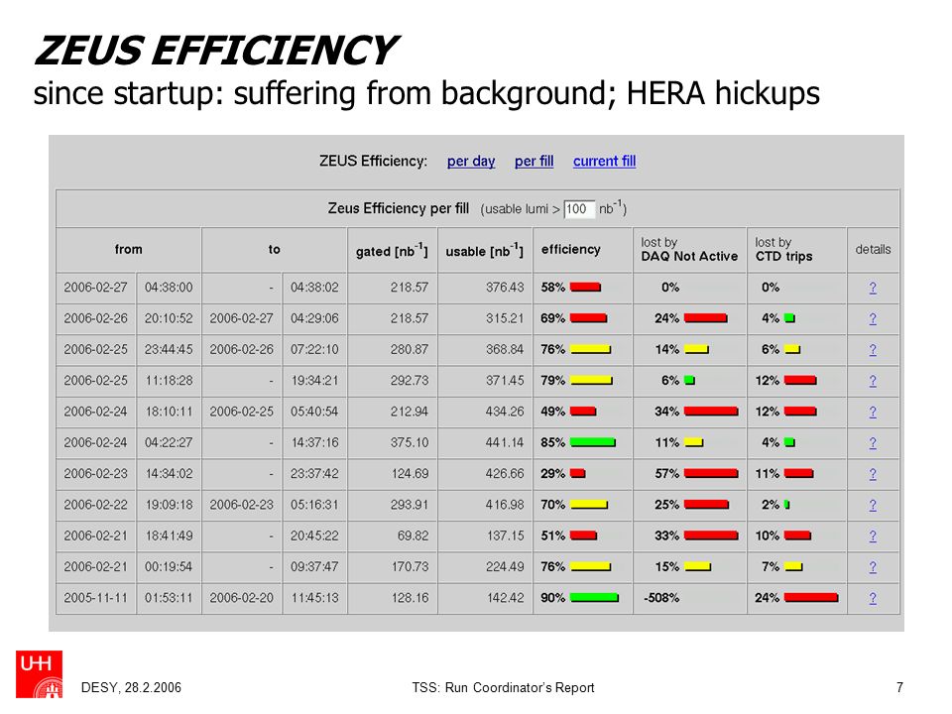Click the footer 'TSS: Run Coordinator's Report'

504,688
